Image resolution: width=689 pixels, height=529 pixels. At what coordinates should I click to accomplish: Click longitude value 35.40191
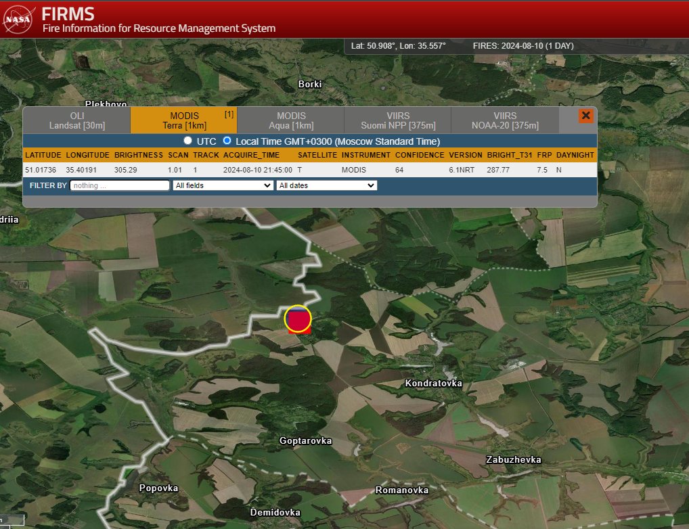pos(81,170)
